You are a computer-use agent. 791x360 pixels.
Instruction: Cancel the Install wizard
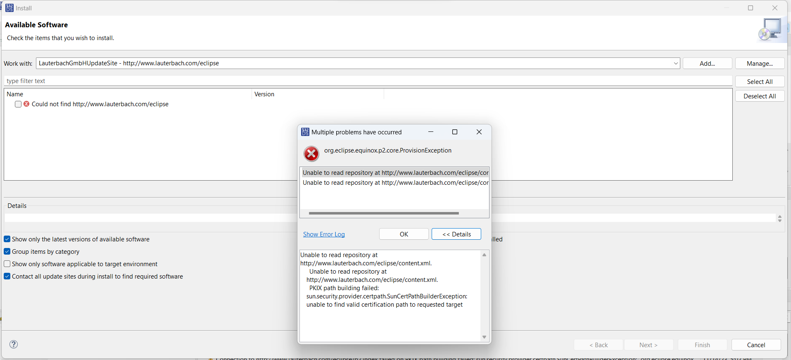(756, 345)
